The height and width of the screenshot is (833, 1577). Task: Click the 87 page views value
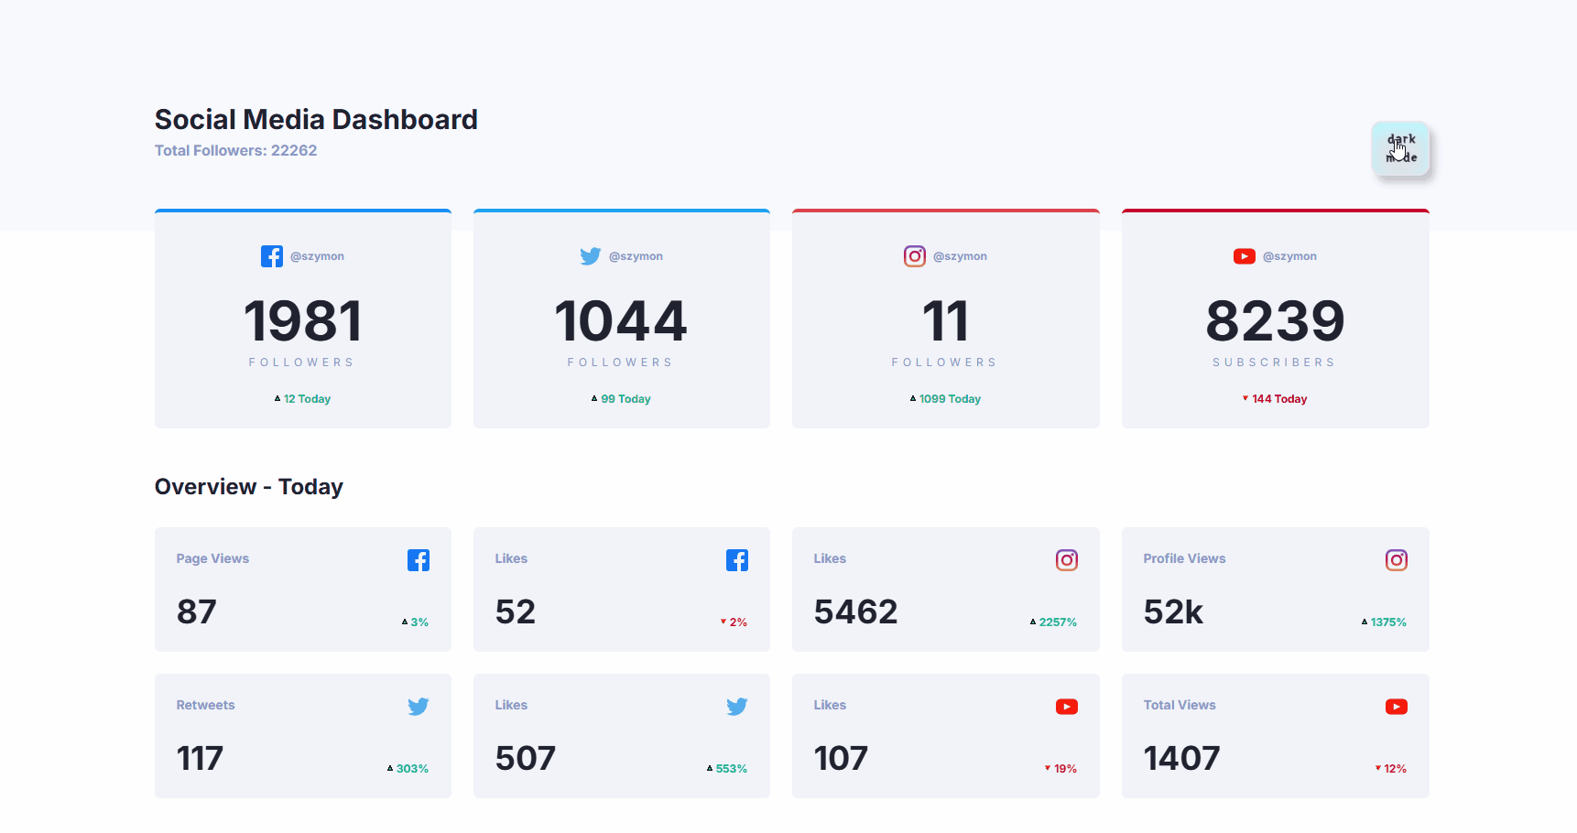click(x=197, y=611)
